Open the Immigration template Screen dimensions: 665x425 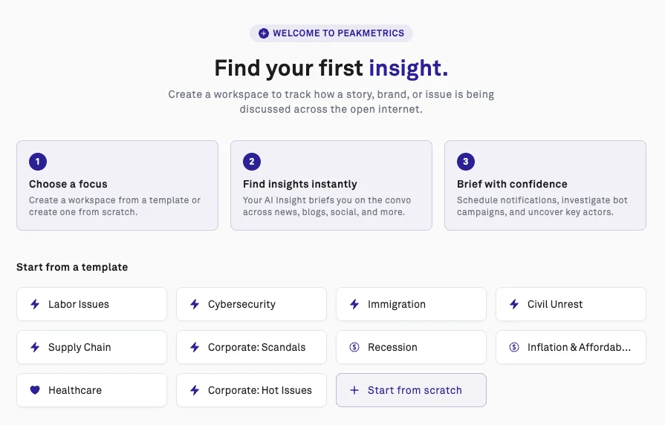[x=411, y=304]
